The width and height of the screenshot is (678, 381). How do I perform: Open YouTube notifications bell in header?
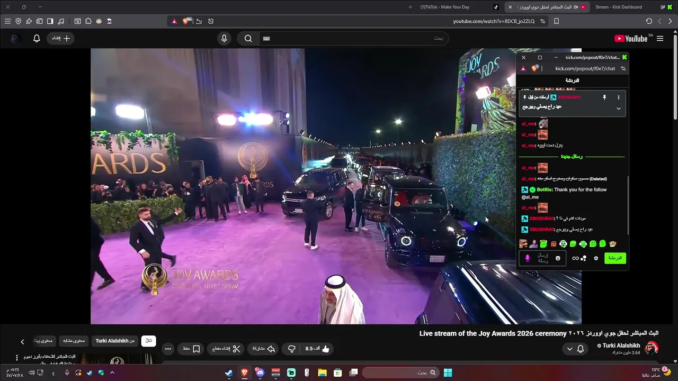37,38
